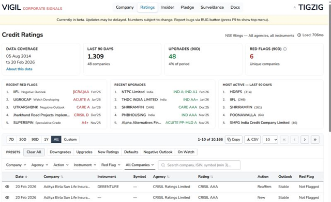Image resolution: width=331 pixels, height=202 pixels.
Task: Select the 90D time range
Action: [35, 140]
